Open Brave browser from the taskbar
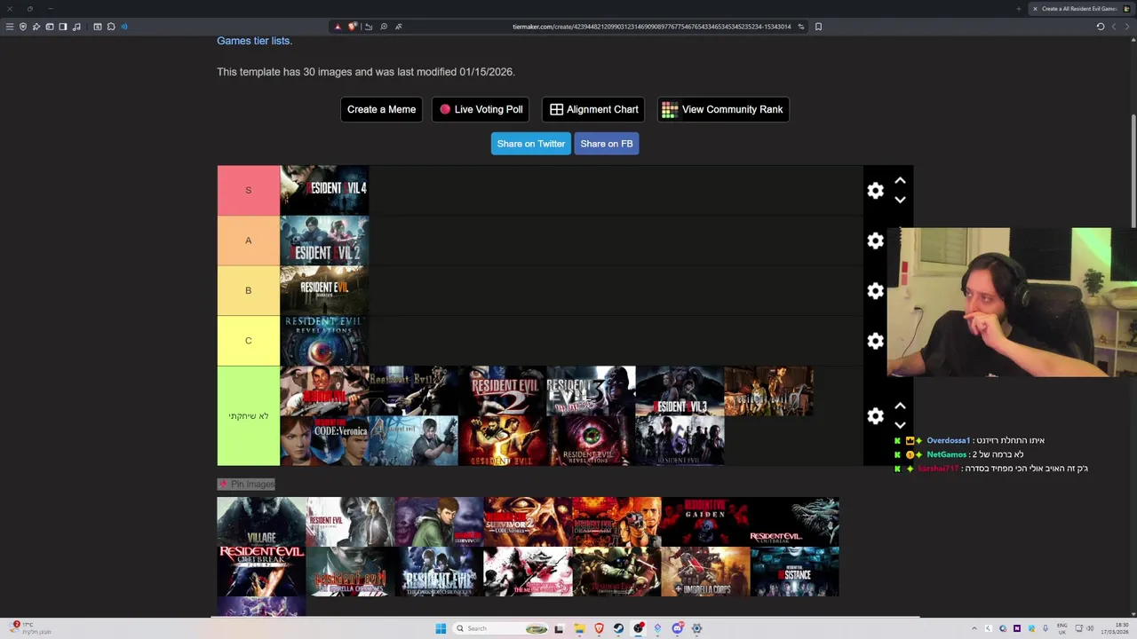This screenshot has width=1137, height=639. pyautogui.click(x=599, y=628)
